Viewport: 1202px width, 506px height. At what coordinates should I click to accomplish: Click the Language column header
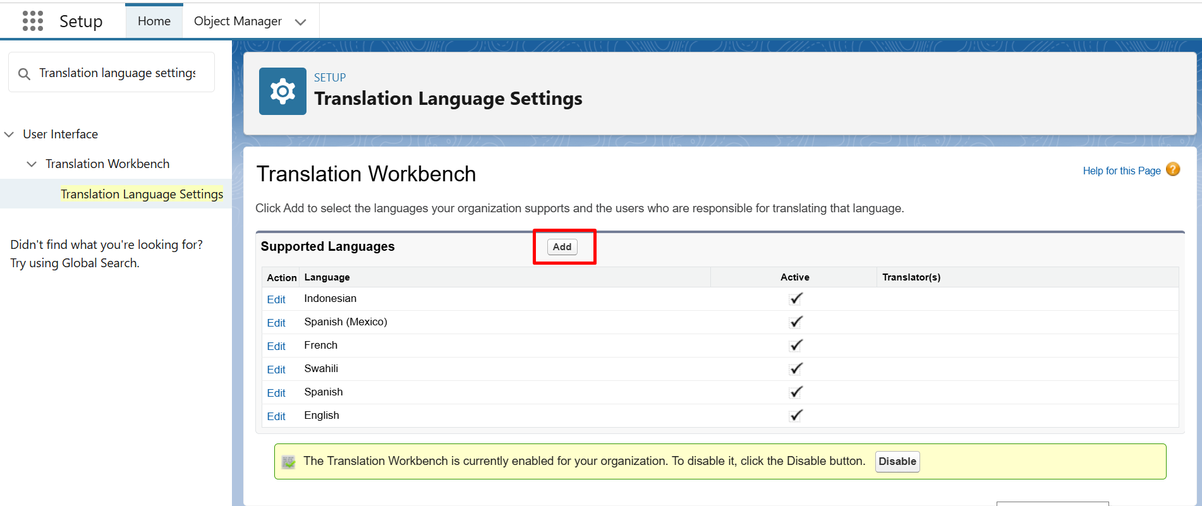point(327,277)
